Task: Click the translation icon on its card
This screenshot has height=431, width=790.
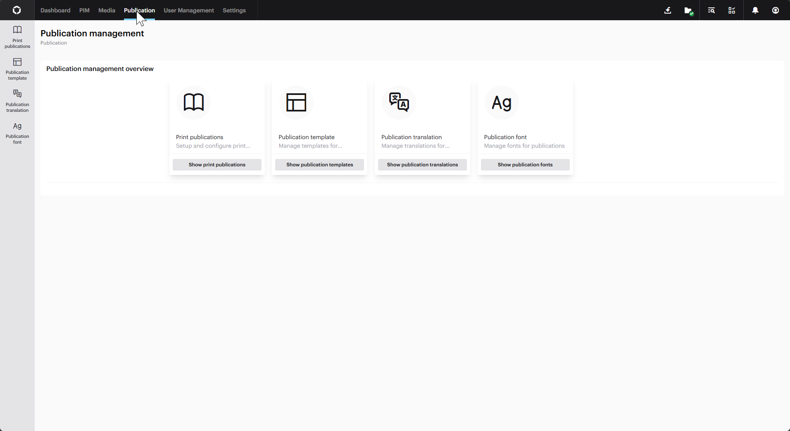Action: click(399, 102)
